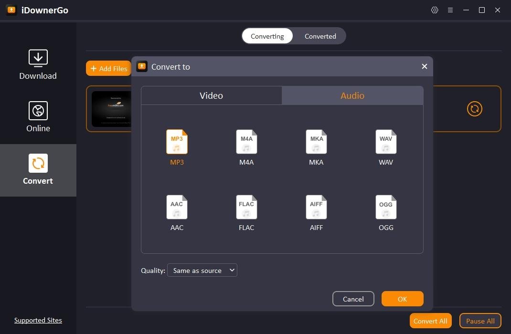Switch to the Video tab

211,95
